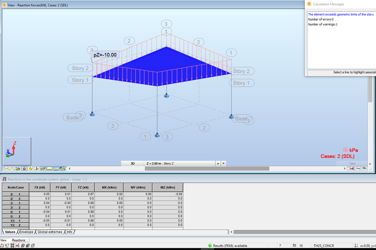Click Number of warnings line in messages
The height and width of the screenshot is (250, 376).
point(323,24)
